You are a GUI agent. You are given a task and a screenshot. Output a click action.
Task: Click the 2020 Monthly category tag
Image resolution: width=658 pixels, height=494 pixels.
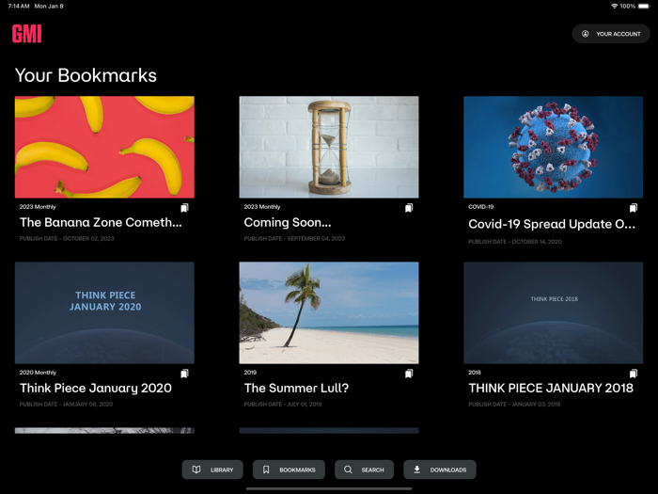click(x=38, y=373)
